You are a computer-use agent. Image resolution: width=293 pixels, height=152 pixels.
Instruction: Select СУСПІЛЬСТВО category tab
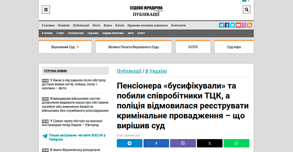pyautogui.click(x=76, y=33)
